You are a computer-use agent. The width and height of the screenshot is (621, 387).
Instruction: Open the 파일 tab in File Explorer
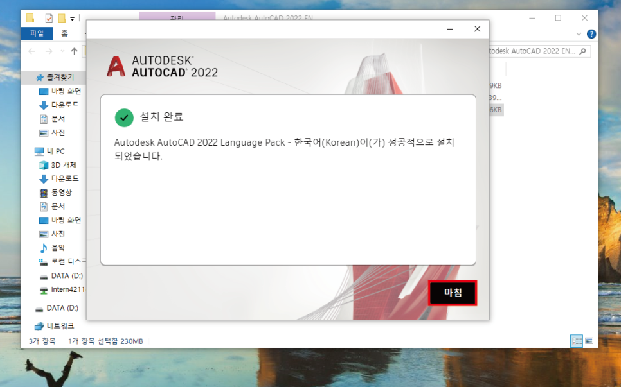(x=37, y=33)
